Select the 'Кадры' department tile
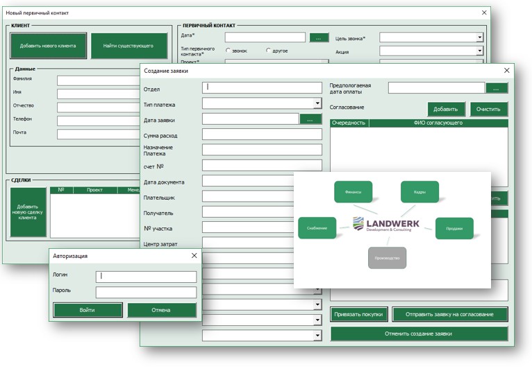This screenshot has height=373, width=532. [419, 192]
